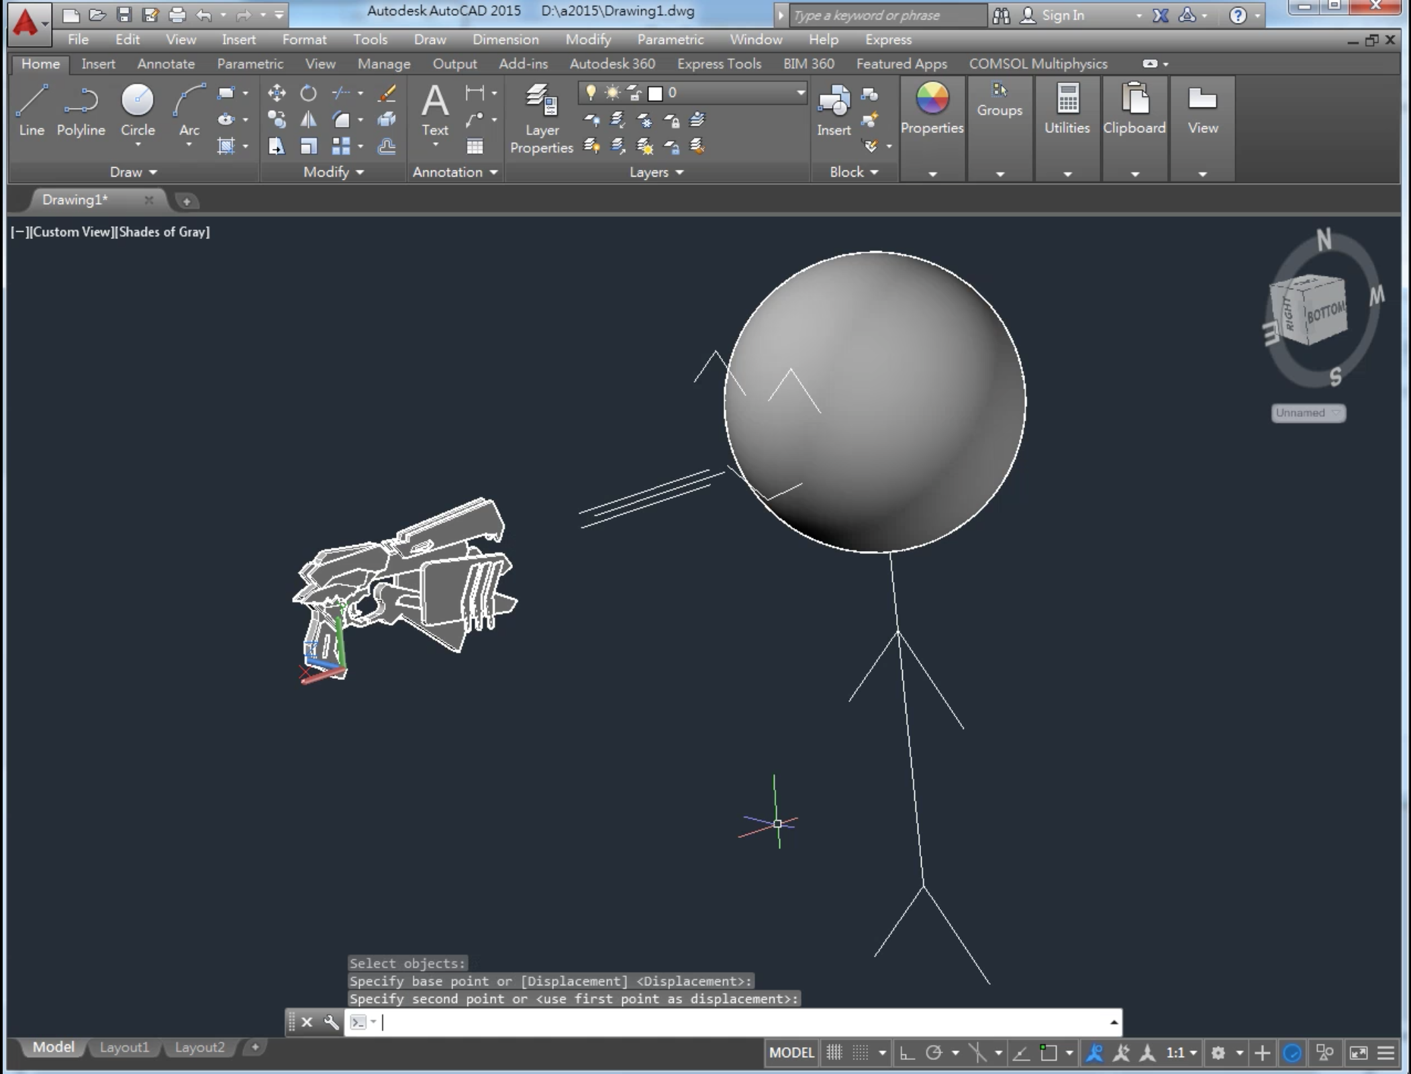Select the Mirror tool

308,120
